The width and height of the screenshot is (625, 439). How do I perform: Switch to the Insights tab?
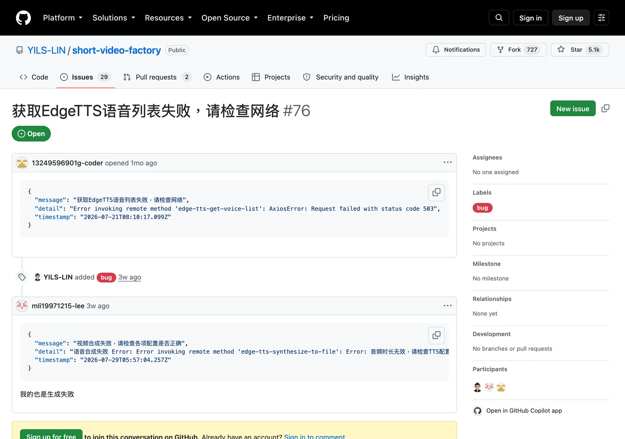click(x=411, y=77)
